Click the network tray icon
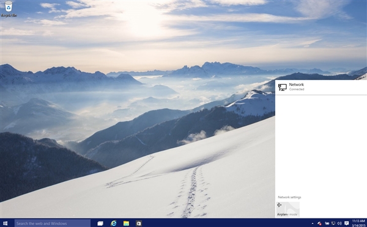The image size is (367, 227). [333, 223]
